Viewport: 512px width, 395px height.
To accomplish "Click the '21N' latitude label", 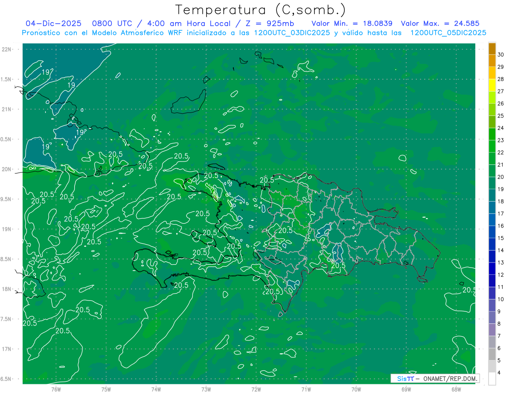I will click(x=6, y=109).
